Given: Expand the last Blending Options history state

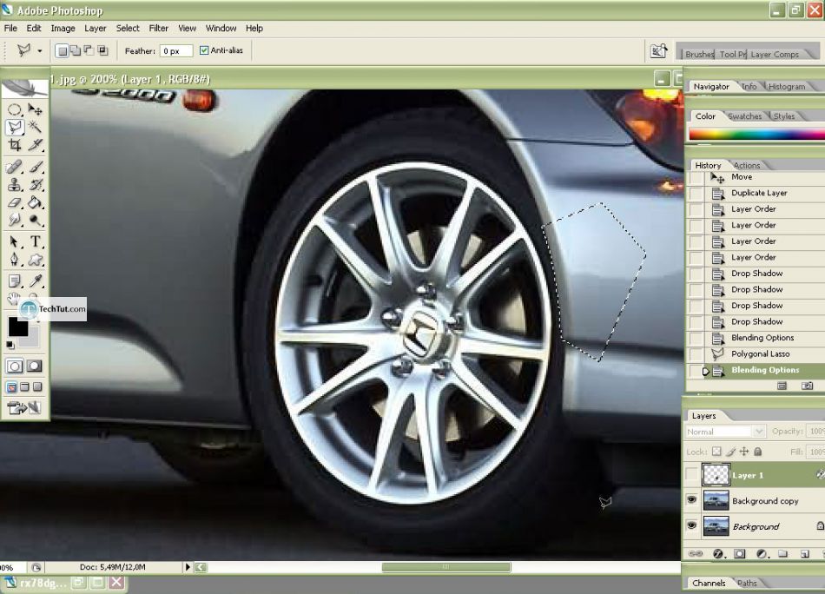Looking at the screenshot, I should click(x=706, y=372).
